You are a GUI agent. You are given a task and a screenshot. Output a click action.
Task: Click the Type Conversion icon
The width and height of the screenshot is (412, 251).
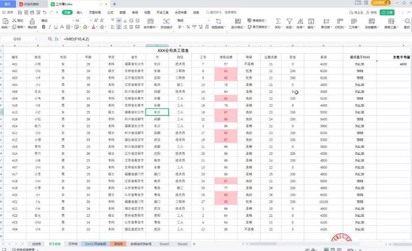point(218,21)
